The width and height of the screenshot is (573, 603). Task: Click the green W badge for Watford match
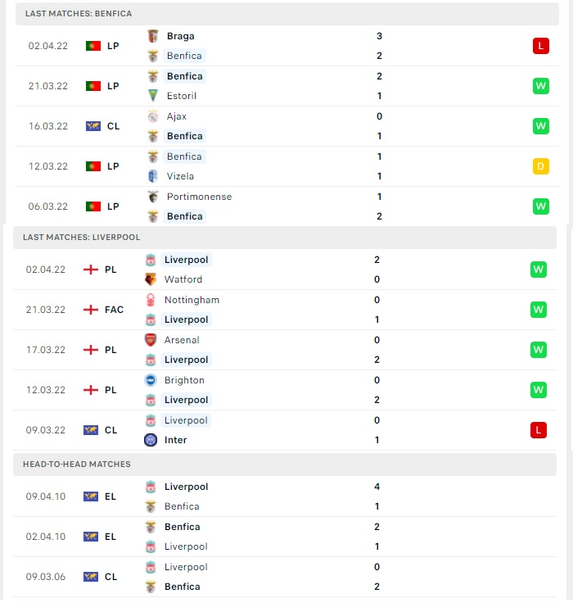(539, 270)
